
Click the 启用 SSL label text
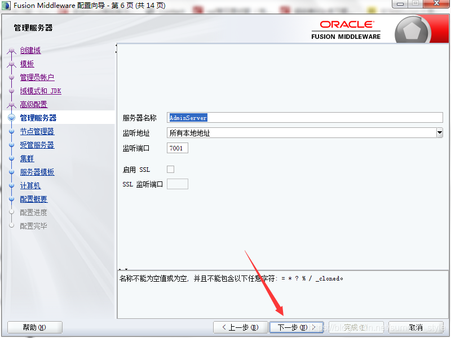pyautogui.click(x=136, y=170)
